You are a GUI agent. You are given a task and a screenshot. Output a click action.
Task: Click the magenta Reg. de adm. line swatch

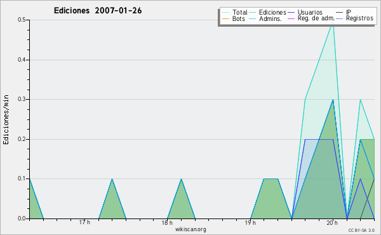(291, 18)
